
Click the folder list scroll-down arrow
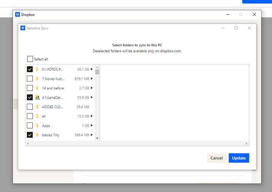[97, 138]
